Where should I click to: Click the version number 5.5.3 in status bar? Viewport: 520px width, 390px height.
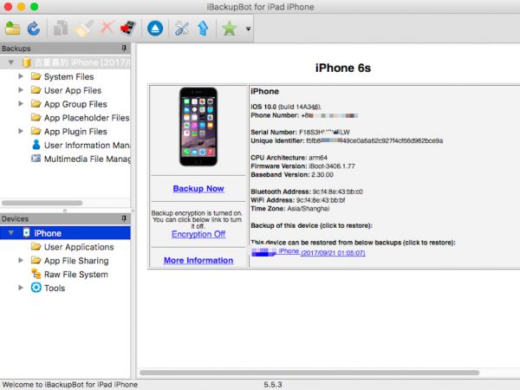click(x=273, y=385)
